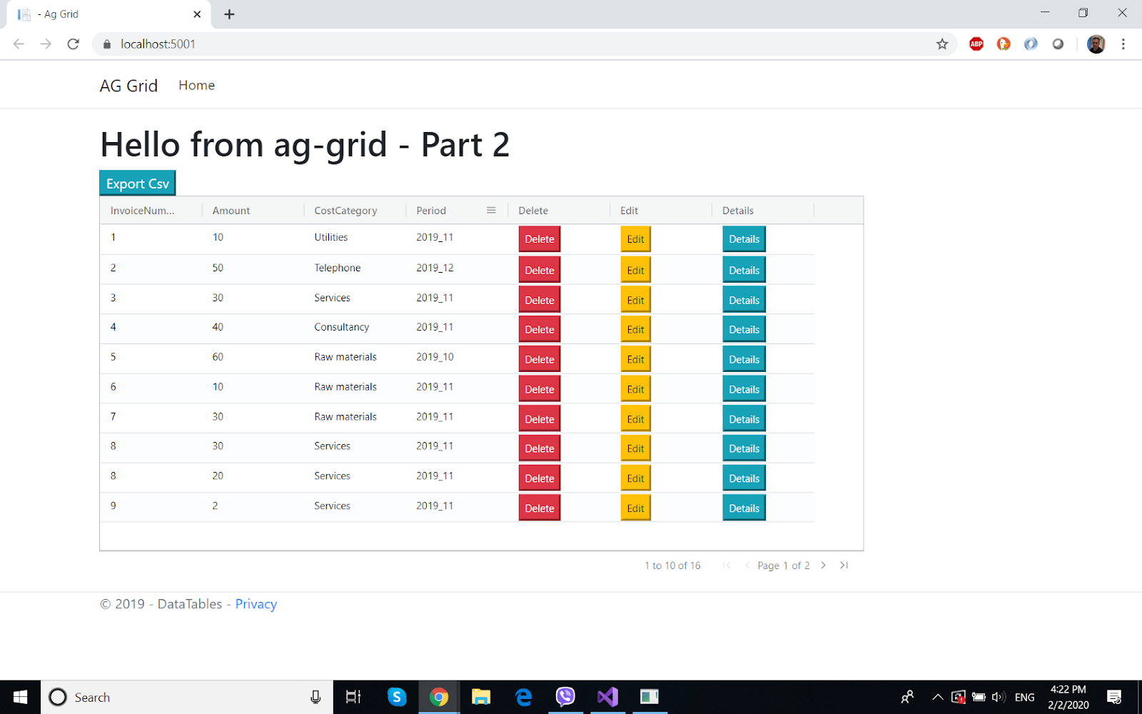The image size is (1142, 714).
Task: Select the Home navigation item
Action: [x=196, y=85]
